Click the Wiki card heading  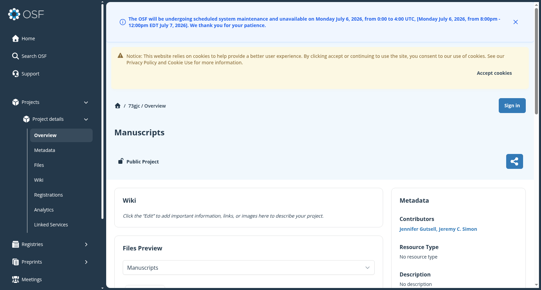tap(129, 201)
